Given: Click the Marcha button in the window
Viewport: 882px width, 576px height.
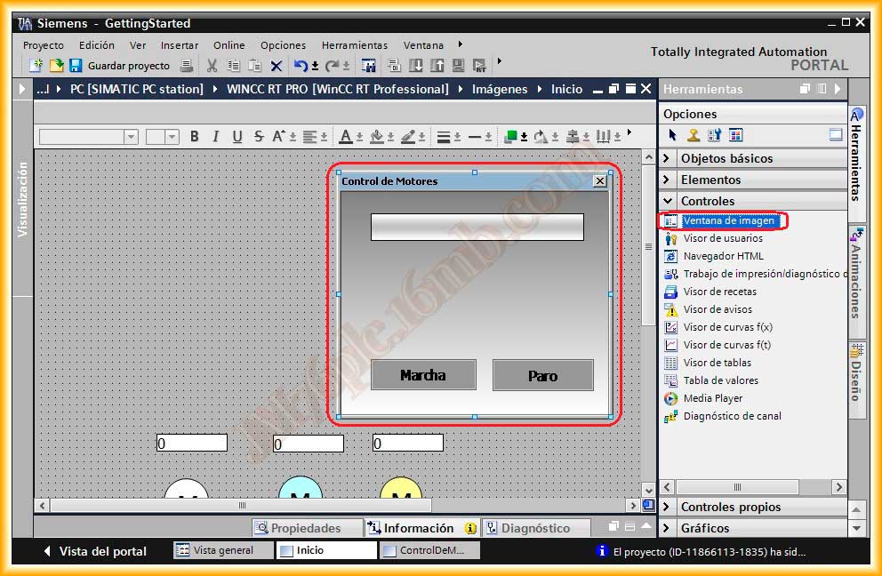Looking at the screenshot, I should tap(423, 375).
